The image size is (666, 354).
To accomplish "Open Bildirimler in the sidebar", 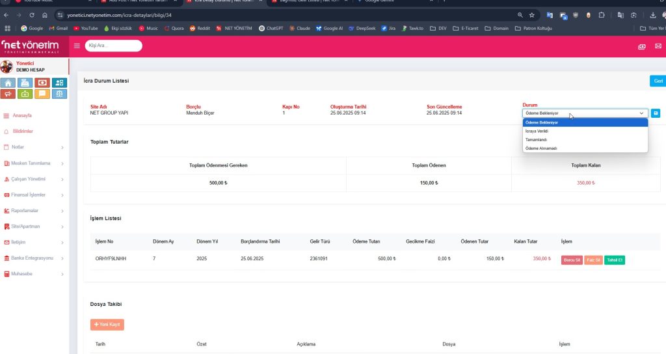I will 23,131.
